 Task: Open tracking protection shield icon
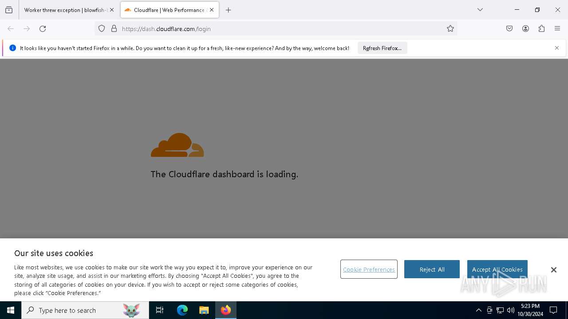tap(102, 29)
